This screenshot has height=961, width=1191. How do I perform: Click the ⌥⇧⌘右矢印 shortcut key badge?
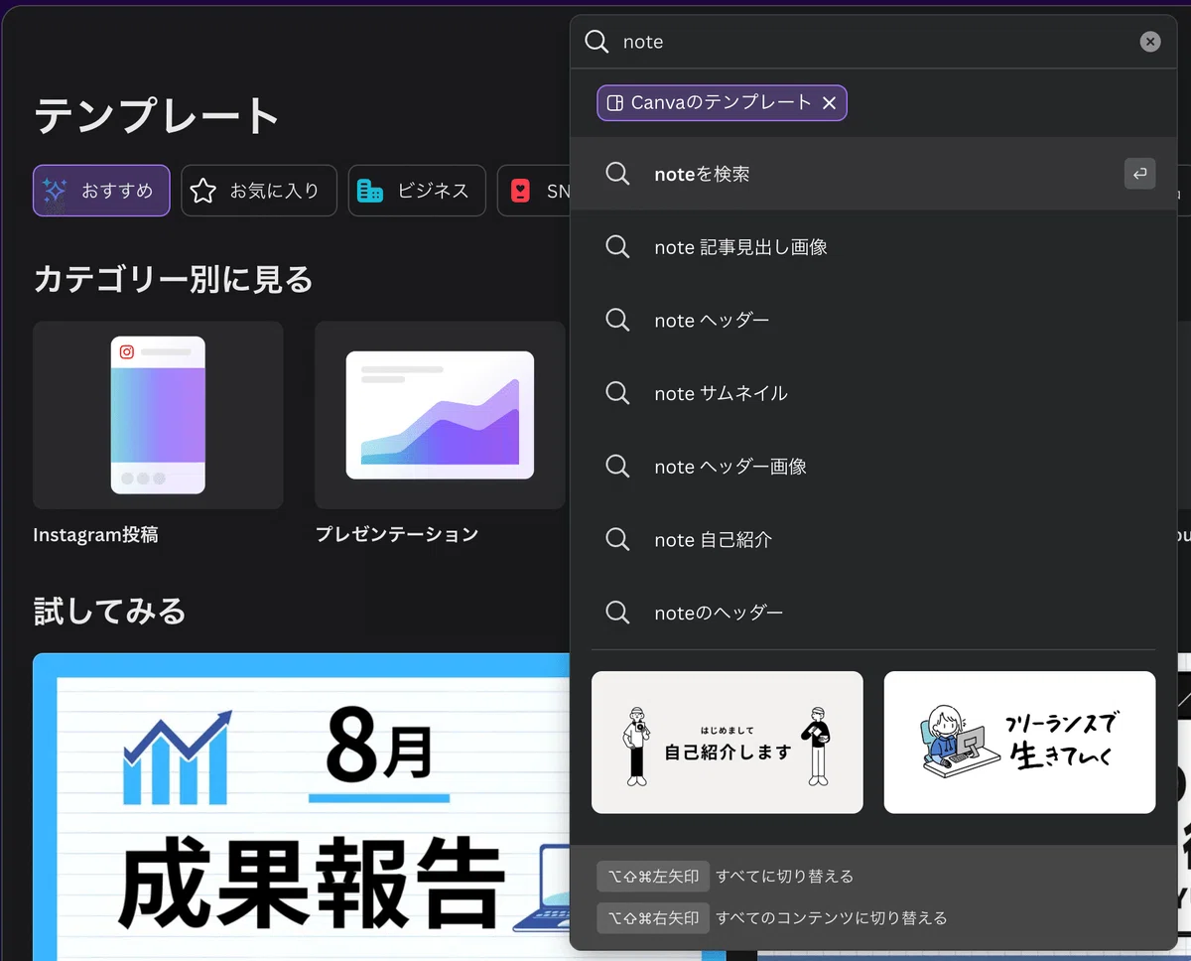[653, 918]
